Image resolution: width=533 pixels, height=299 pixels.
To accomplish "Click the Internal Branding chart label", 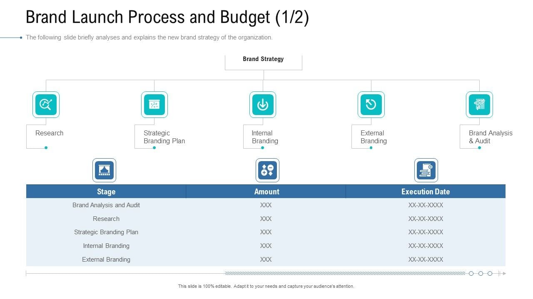I will click(265, 137).
